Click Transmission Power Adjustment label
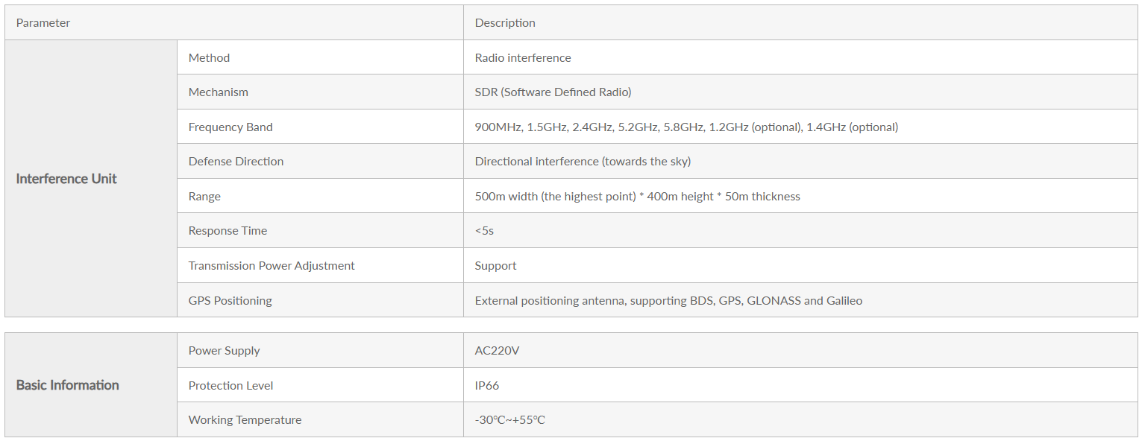 coord(272,266)
